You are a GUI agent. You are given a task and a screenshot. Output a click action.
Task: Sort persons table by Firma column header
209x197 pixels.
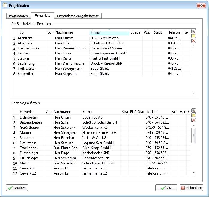pos(109,32)
